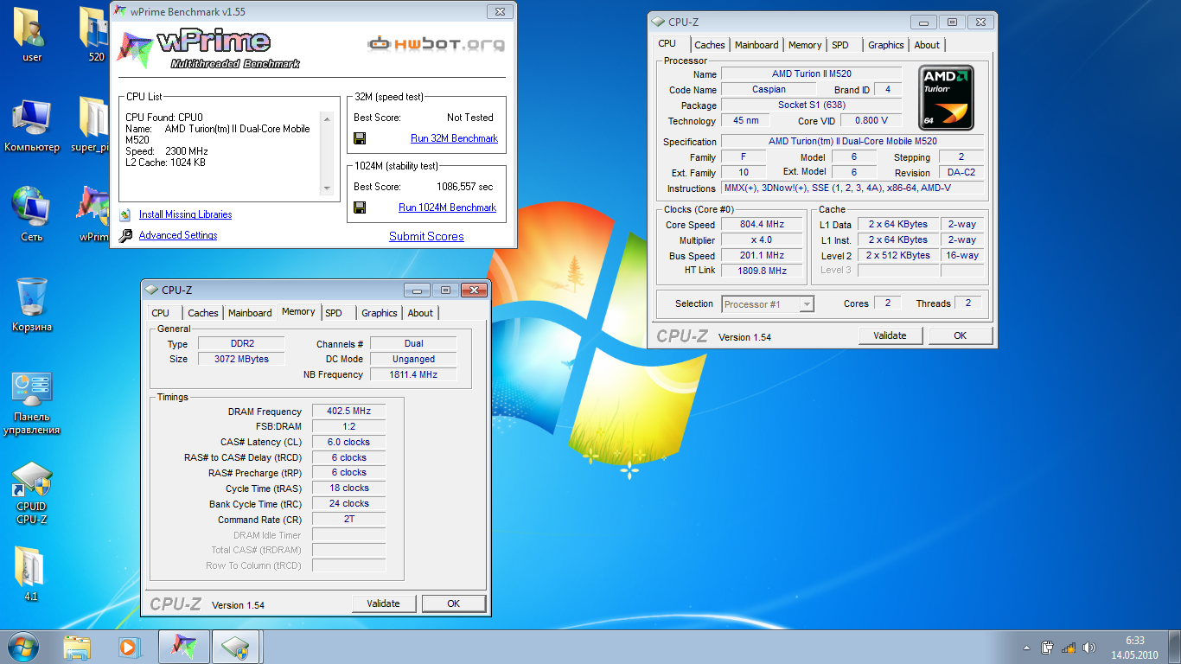Click the 1086,557 sec best score value
This screenshot has height=664, width=1181.
pos(464,187)
